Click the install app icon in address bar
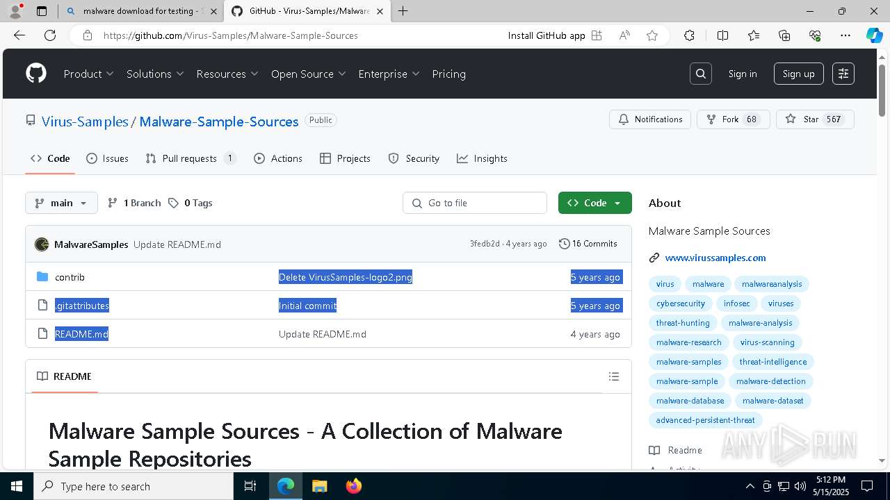Viewport: 890px width, 500px height. click(597, 35)
